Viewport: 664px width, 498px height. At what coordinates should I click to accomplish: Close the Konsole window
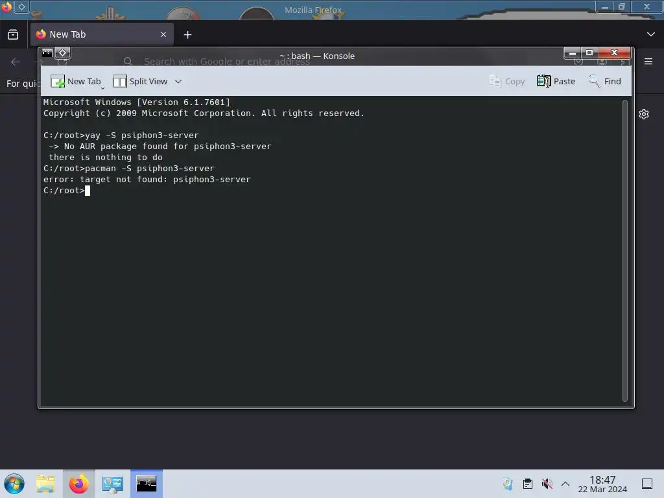pyautogui.click(x=615, y=53)
